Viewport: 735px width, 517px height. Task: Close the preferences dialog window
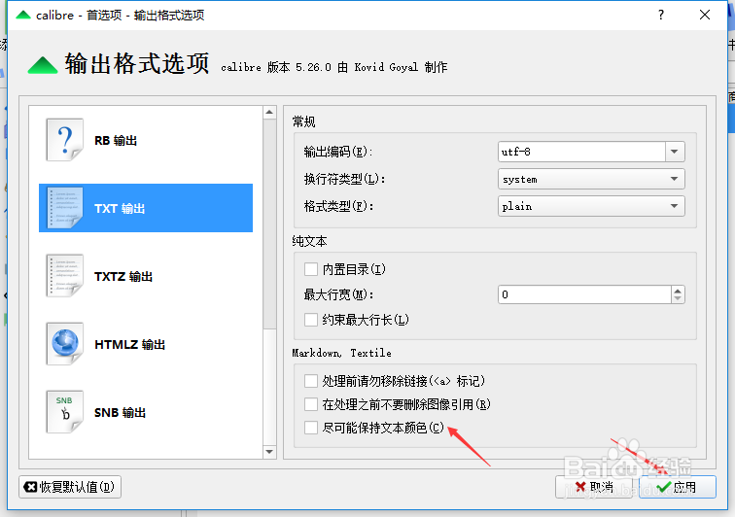pos(705,15)
